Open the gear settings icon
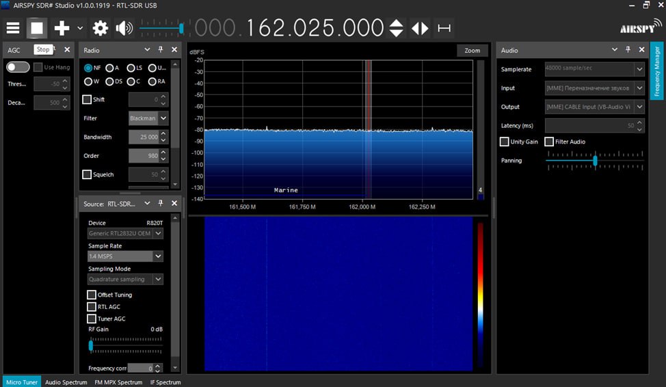The height and width of the screenshot is (387, 666). [x=101, y=28]
